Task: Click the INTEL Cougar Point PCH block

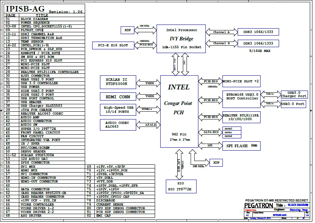Action: 179,112
